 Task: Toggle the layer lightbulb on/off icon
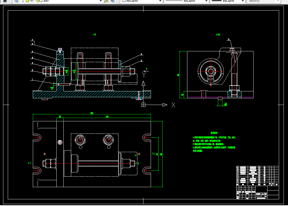click(23, 1)
